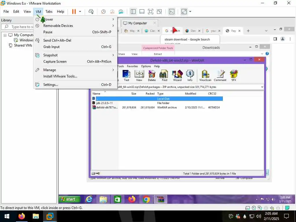The width and height of the screenshot is (296, 222).
Task: Click the WinRAR Find toolbar icon
Action: 164,75
